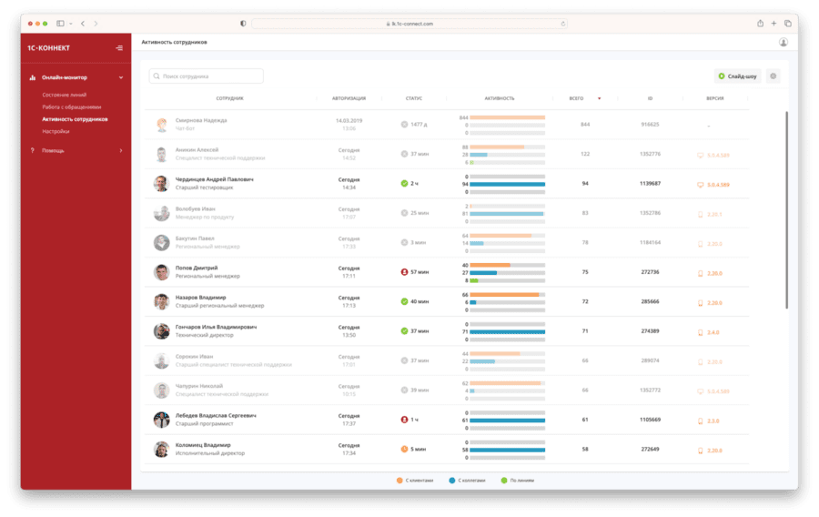The width and height of the screenshot is (819, 517).
Task: Sort by the СОТРУДНИК column header
Action: [x=230, y=98]
